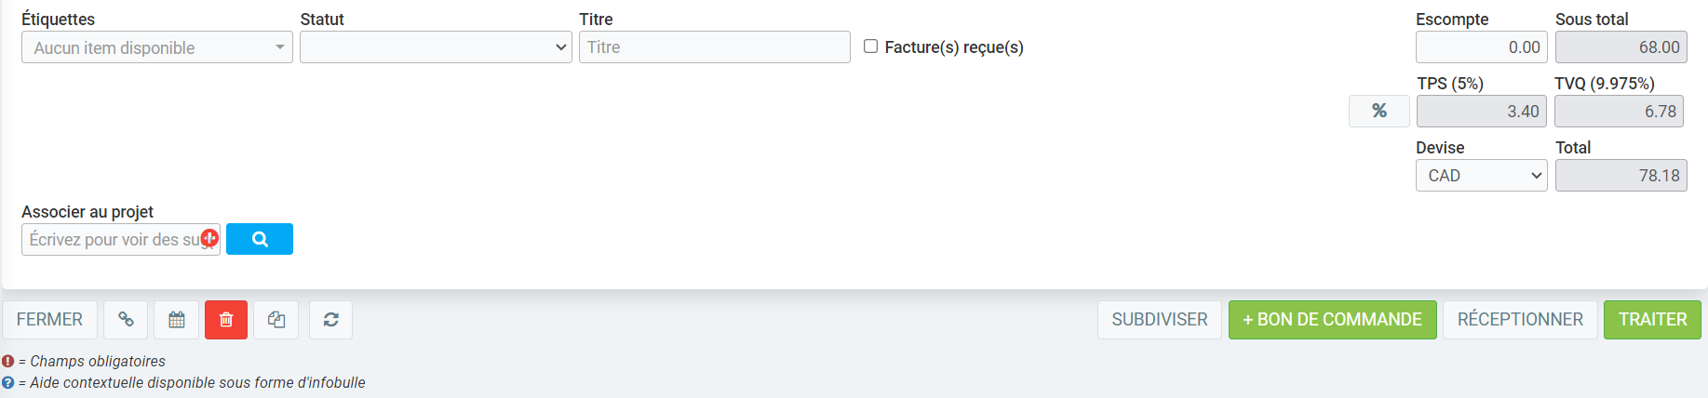Image resolution: width=1708 pixels, height=398 pixels.
Task: Toggle the Facture(s) reçue(s) checkbox
Action: click(871, 46)
